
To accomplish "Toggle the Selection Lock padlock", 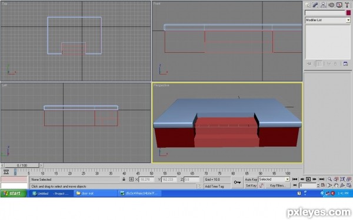I will coord(124,179).
